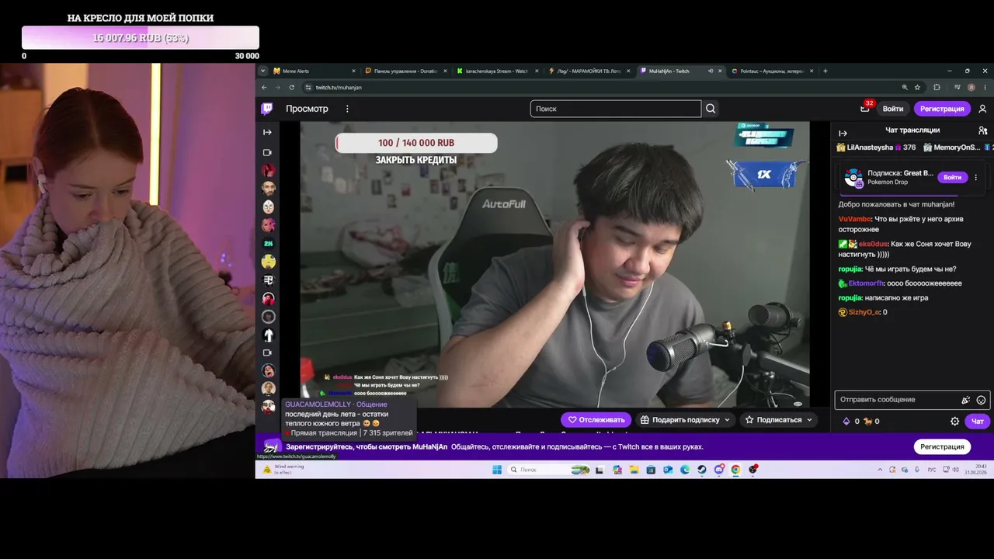Click the user profile icon in Twitch header

(982, 109)
